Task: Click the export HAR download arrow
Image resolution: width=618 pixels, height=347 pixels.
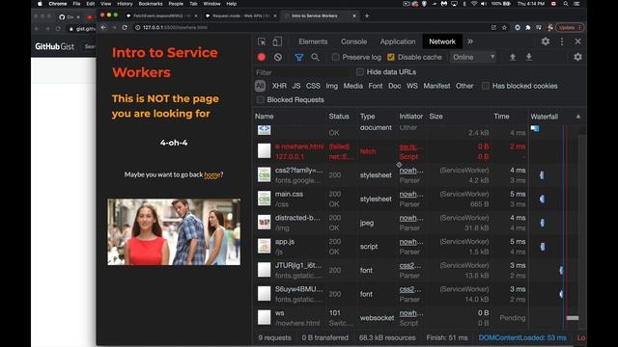Action: (529, 57)
